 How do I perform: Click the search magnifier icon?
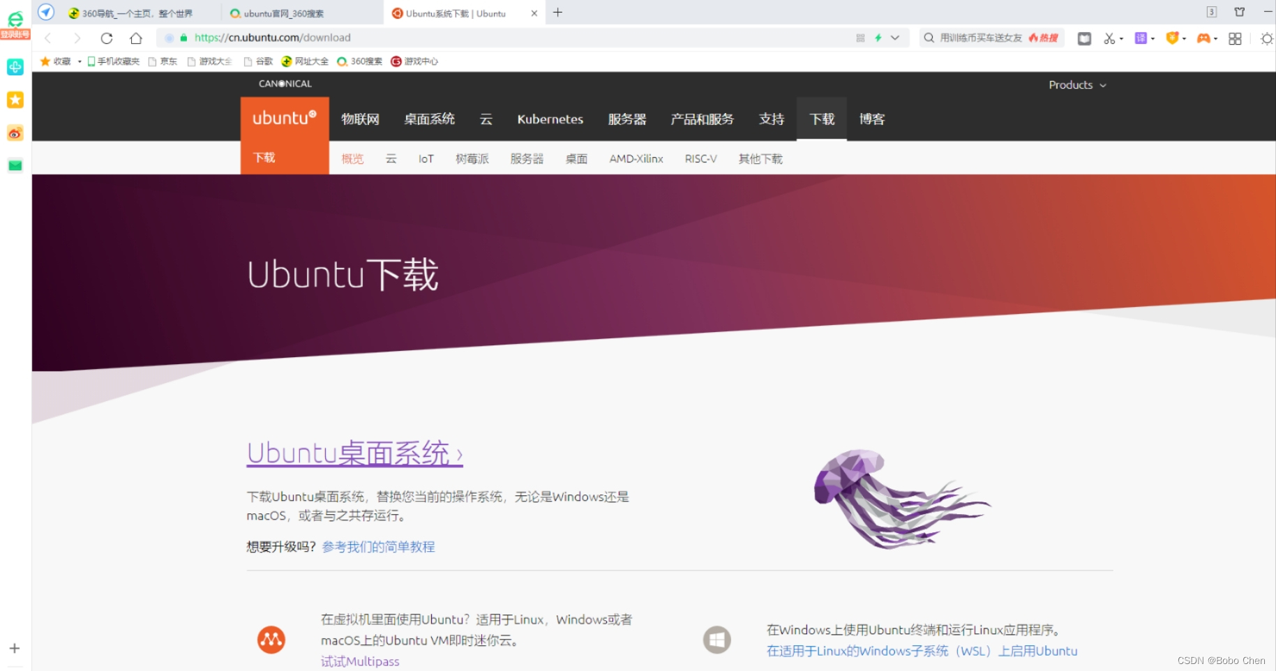[929, 38]
